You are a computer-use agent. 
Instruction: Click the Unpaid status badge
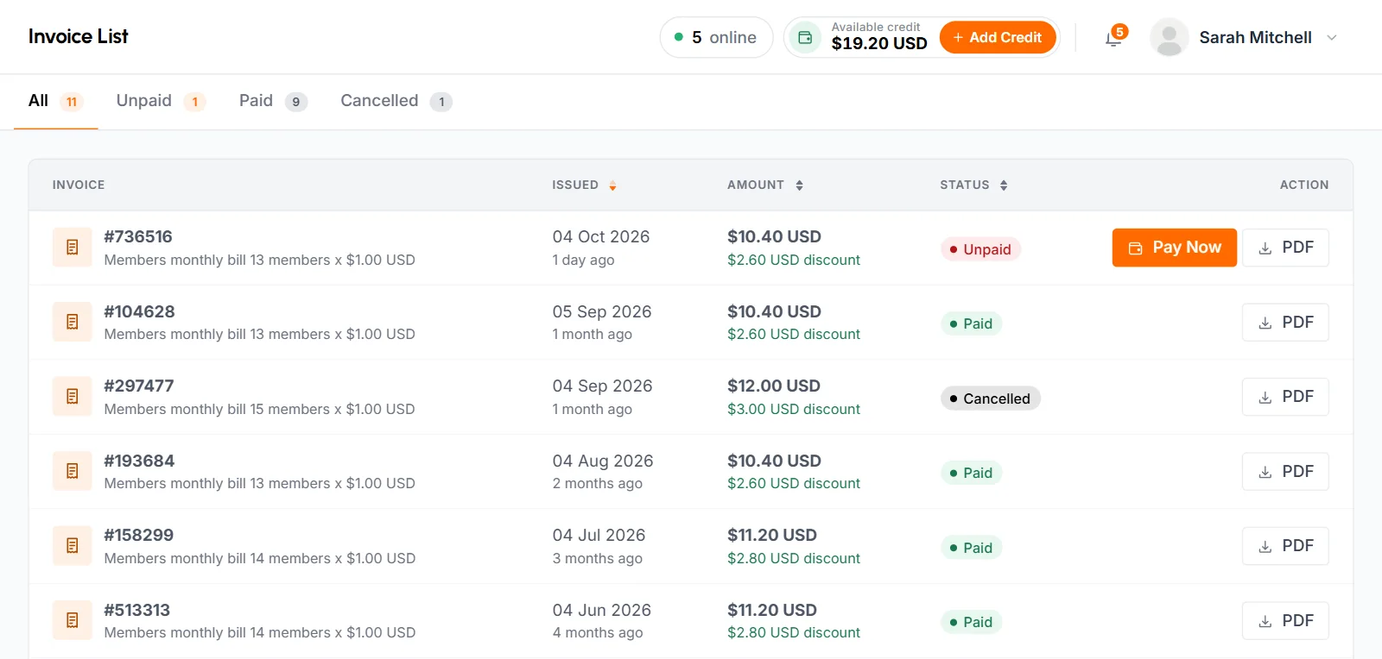coord(980,249)
